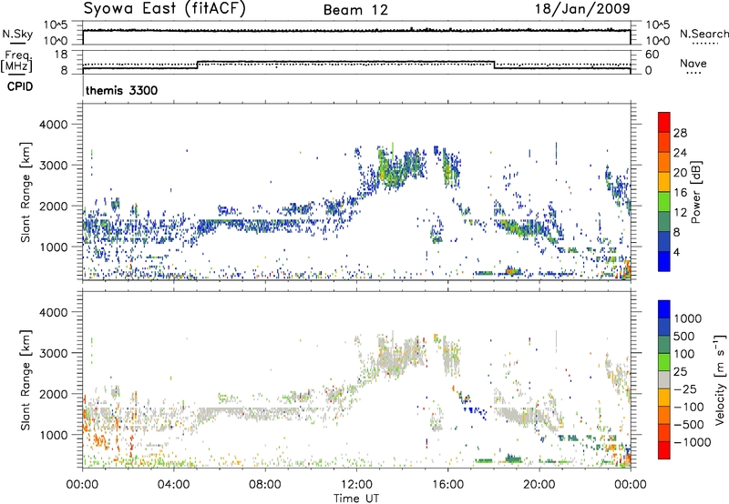The width and height of the screenshot is (729, 504).
Task: Select the "Beam 12" heading
Action: (355, 10)
